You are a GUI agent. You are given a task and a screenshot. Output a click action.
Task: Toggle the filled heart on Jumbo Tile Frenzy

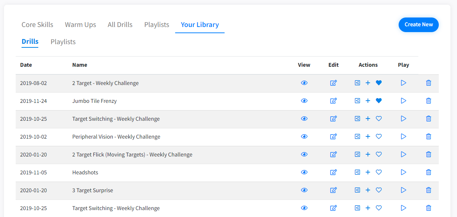379,101
